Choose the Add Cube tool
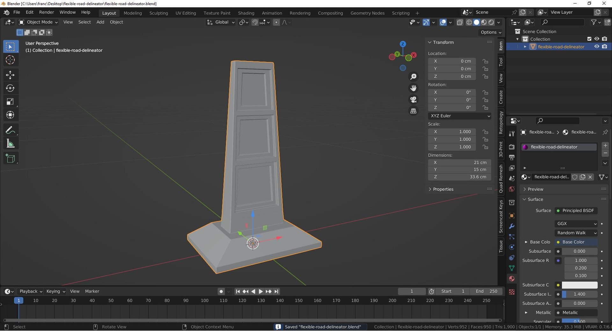The image size is (612, 331). coord(10,158)
